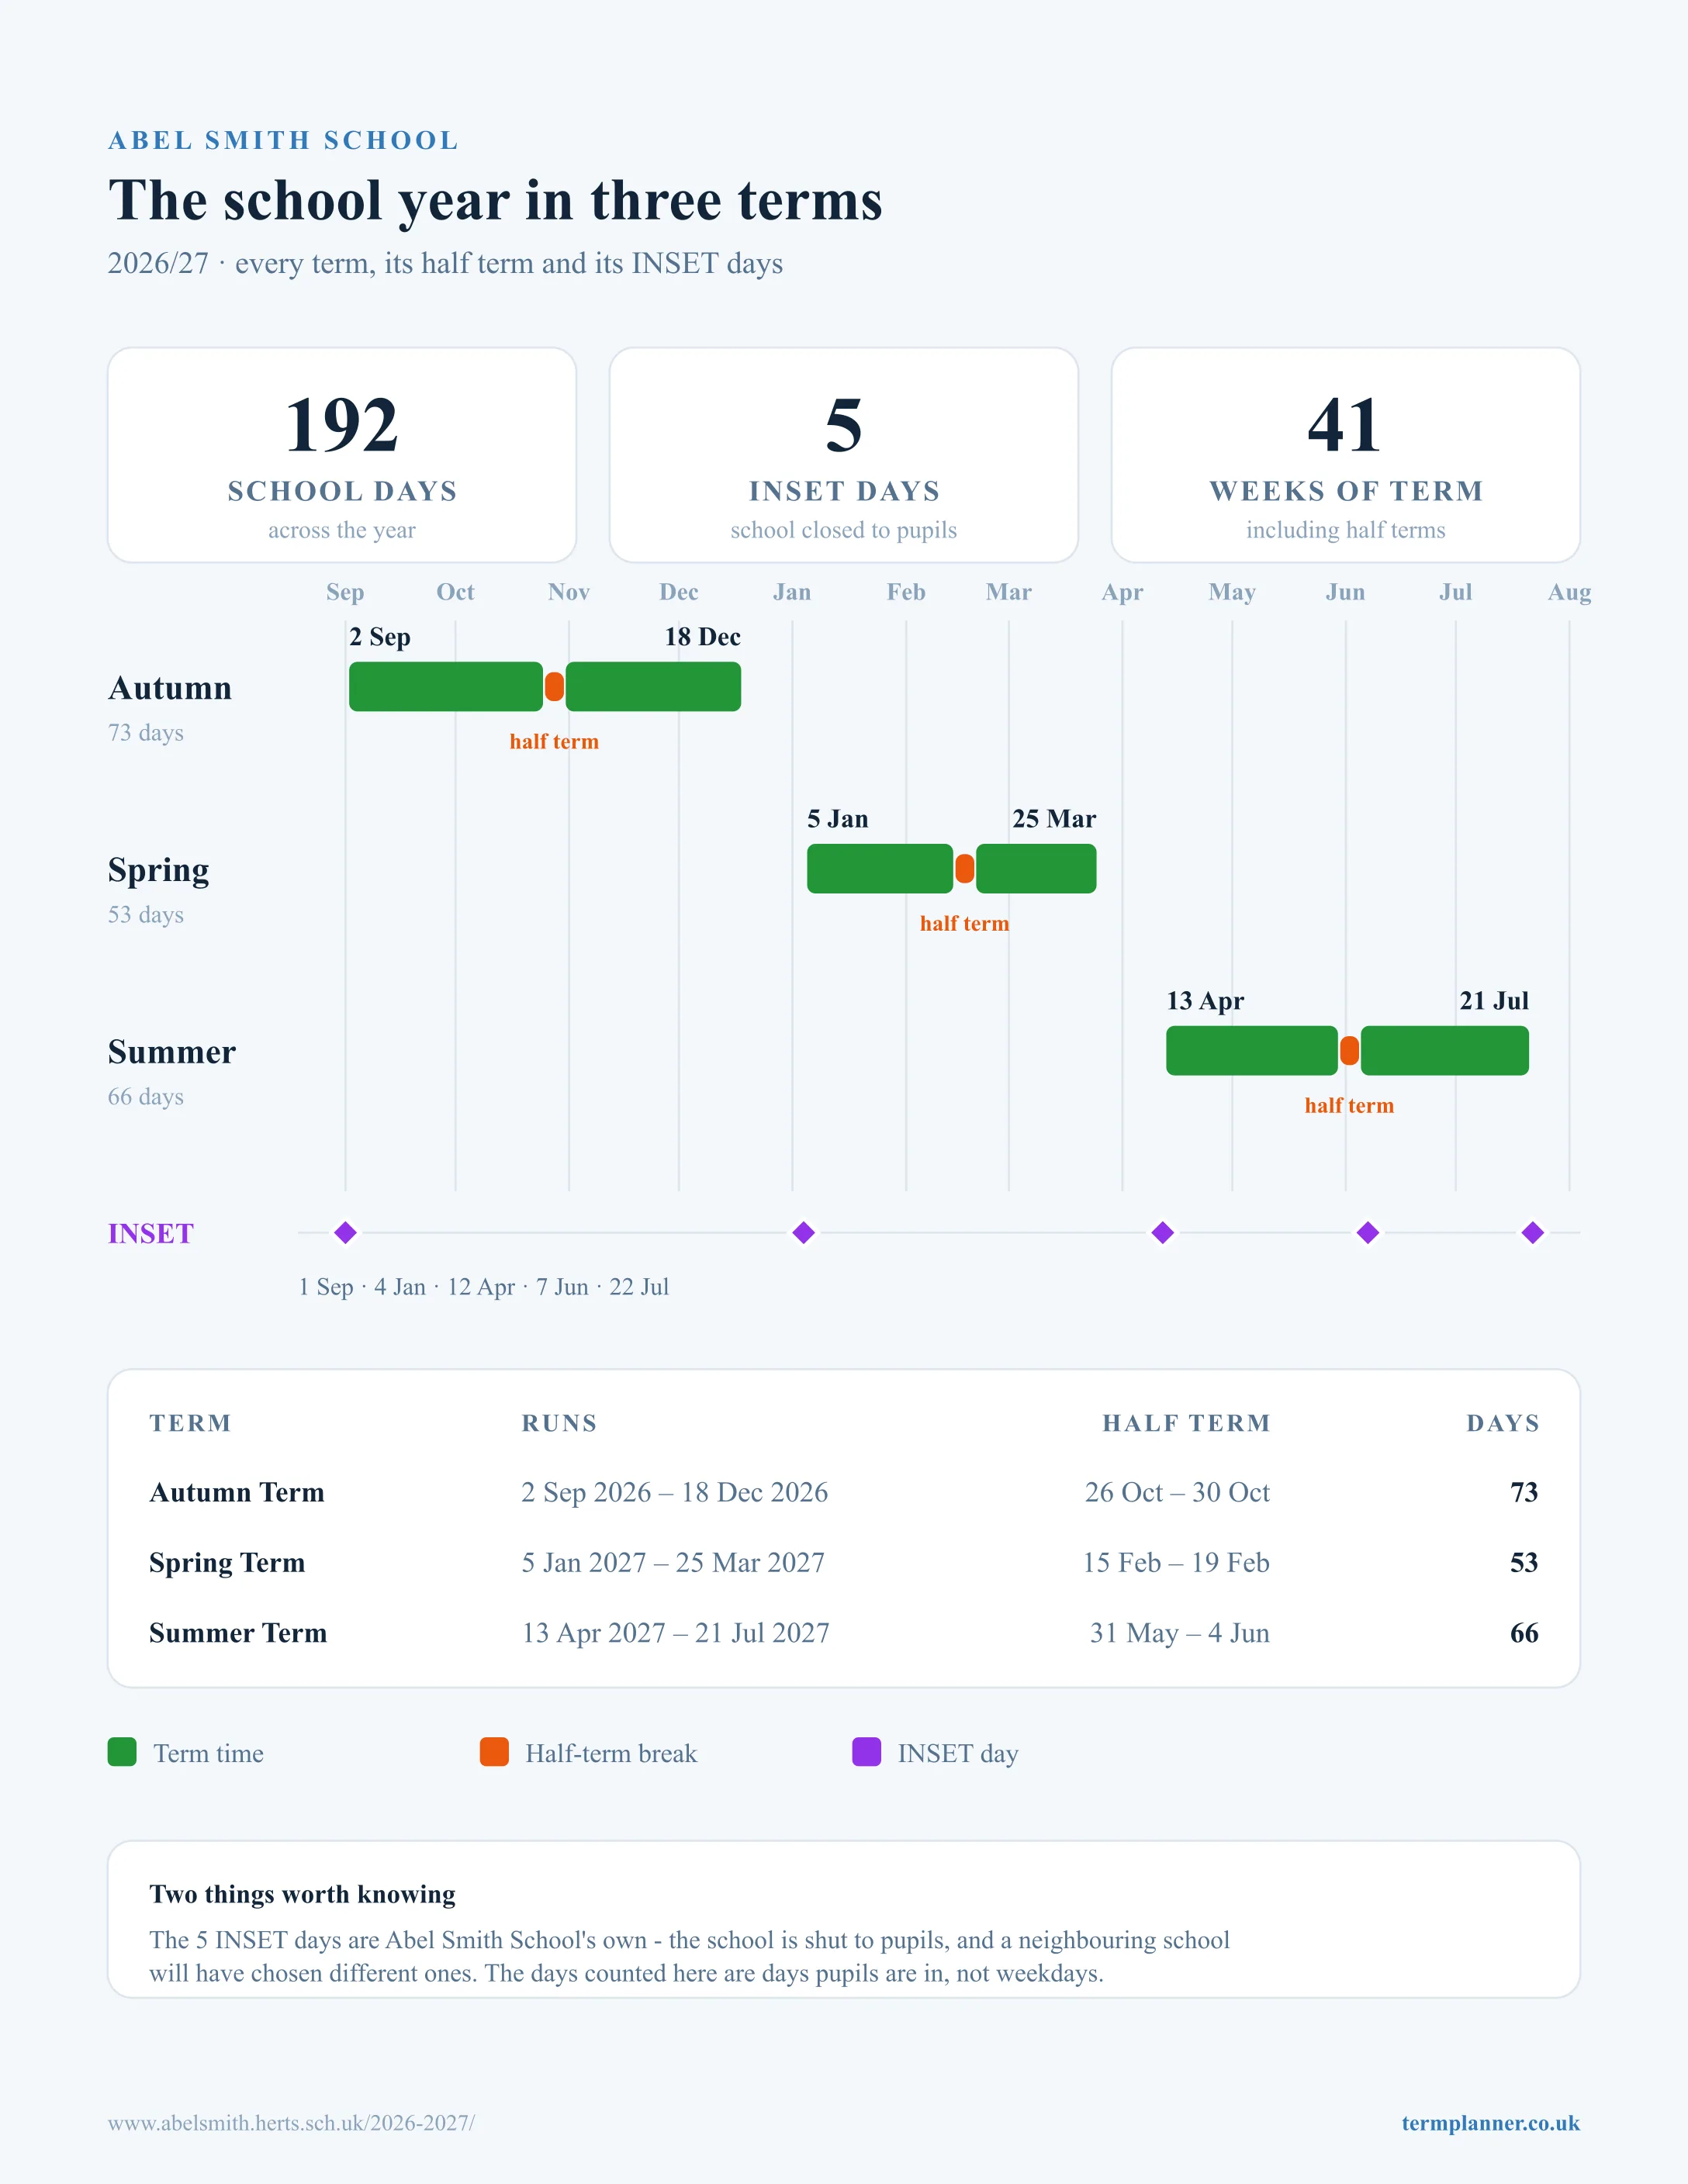Open the abelsmith.herts.sch.uk footer link
The height and width of the screenshot is (2184, 1688).
(291, 2123)
